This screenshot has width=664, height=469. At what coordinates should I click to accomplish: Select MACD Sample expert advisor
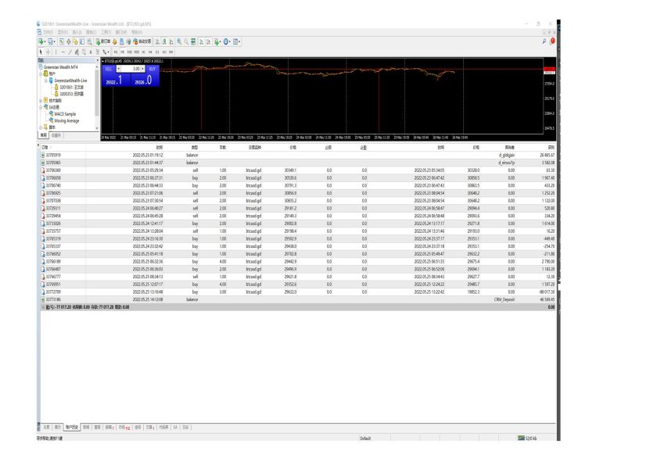(x=63, y=114)
